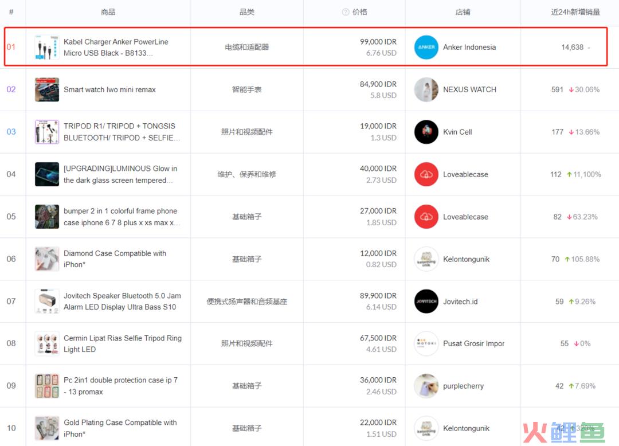Click Loveablecase logo in row 04

coord(426,174)
